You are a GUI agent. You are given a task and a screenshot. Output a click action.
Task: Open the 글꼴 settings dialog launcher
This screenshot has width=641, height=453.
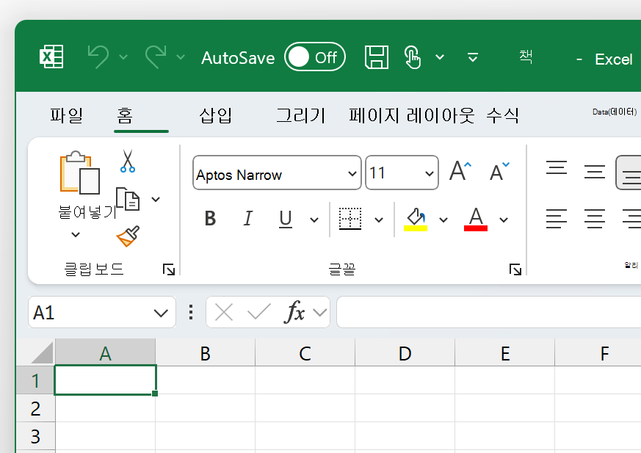515,270
